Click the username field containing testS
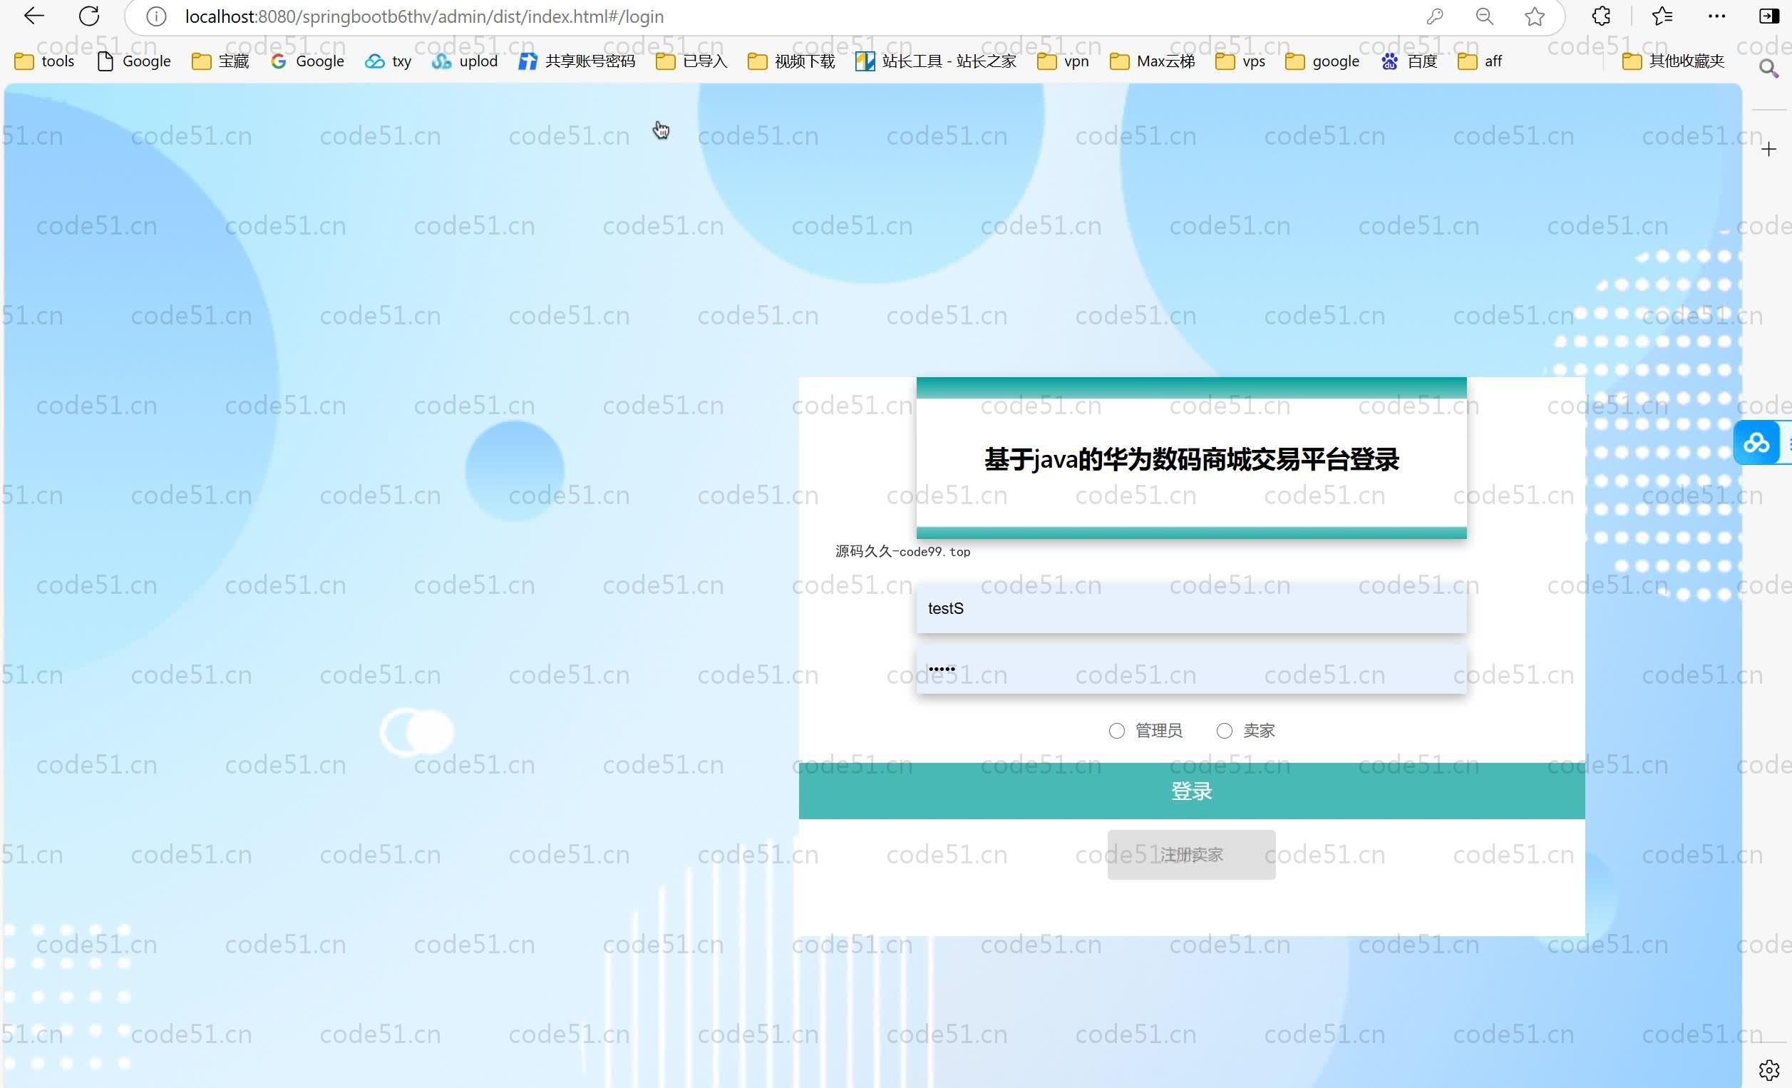This screenshot has height=1088, width=1792. point(1191,609)
